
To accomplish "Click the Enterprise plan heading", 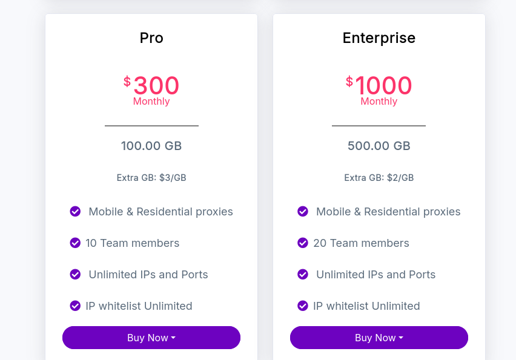I will pyautogui.click(x=379, y=38).
